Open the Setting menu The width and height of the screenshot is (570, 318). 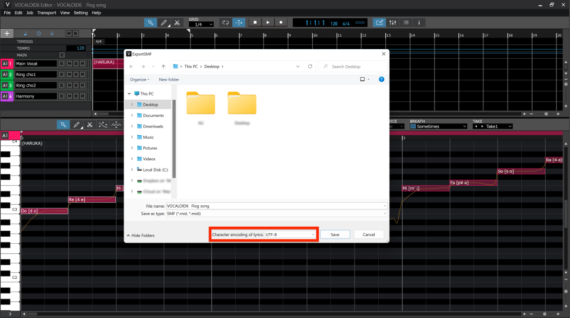(x=81, y=12)
